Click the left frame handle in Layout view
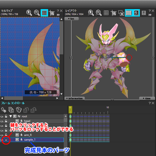 tap(71, 57)
